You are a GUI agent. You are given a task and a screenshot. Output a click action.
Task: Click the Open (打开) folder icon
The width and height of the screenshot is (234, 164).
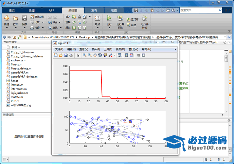tap(15, 18)
